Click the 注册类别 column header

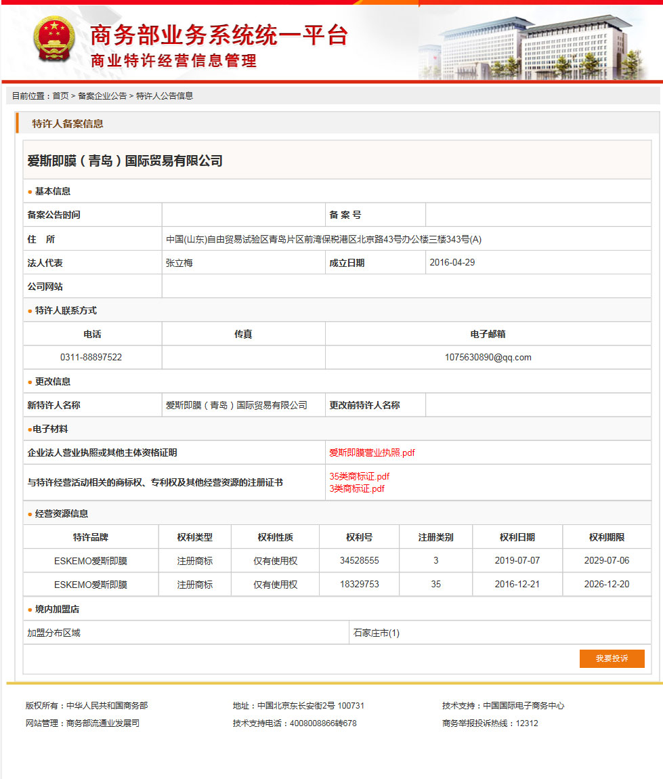coord(435,538)
